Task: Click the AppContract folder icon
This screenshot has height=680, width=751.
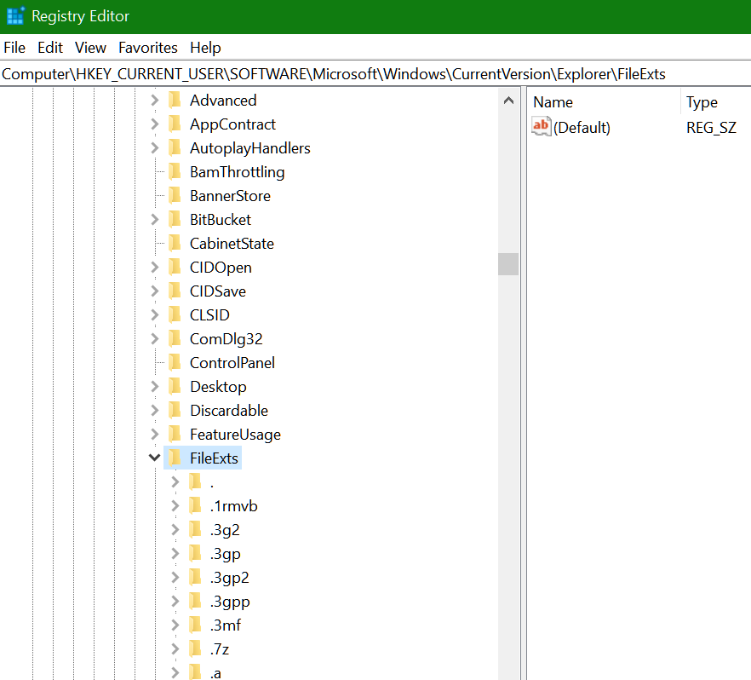Action: [x=175, y=124]
